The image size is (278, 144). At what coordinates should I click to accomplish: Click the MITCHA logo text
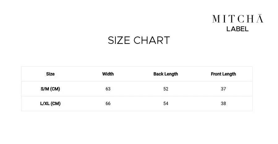[237, 19]
